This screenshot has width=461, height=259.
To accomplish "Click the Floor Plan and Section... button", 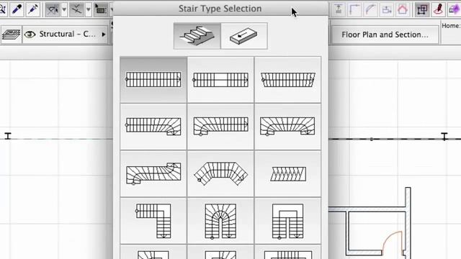I will coord(385,35).
